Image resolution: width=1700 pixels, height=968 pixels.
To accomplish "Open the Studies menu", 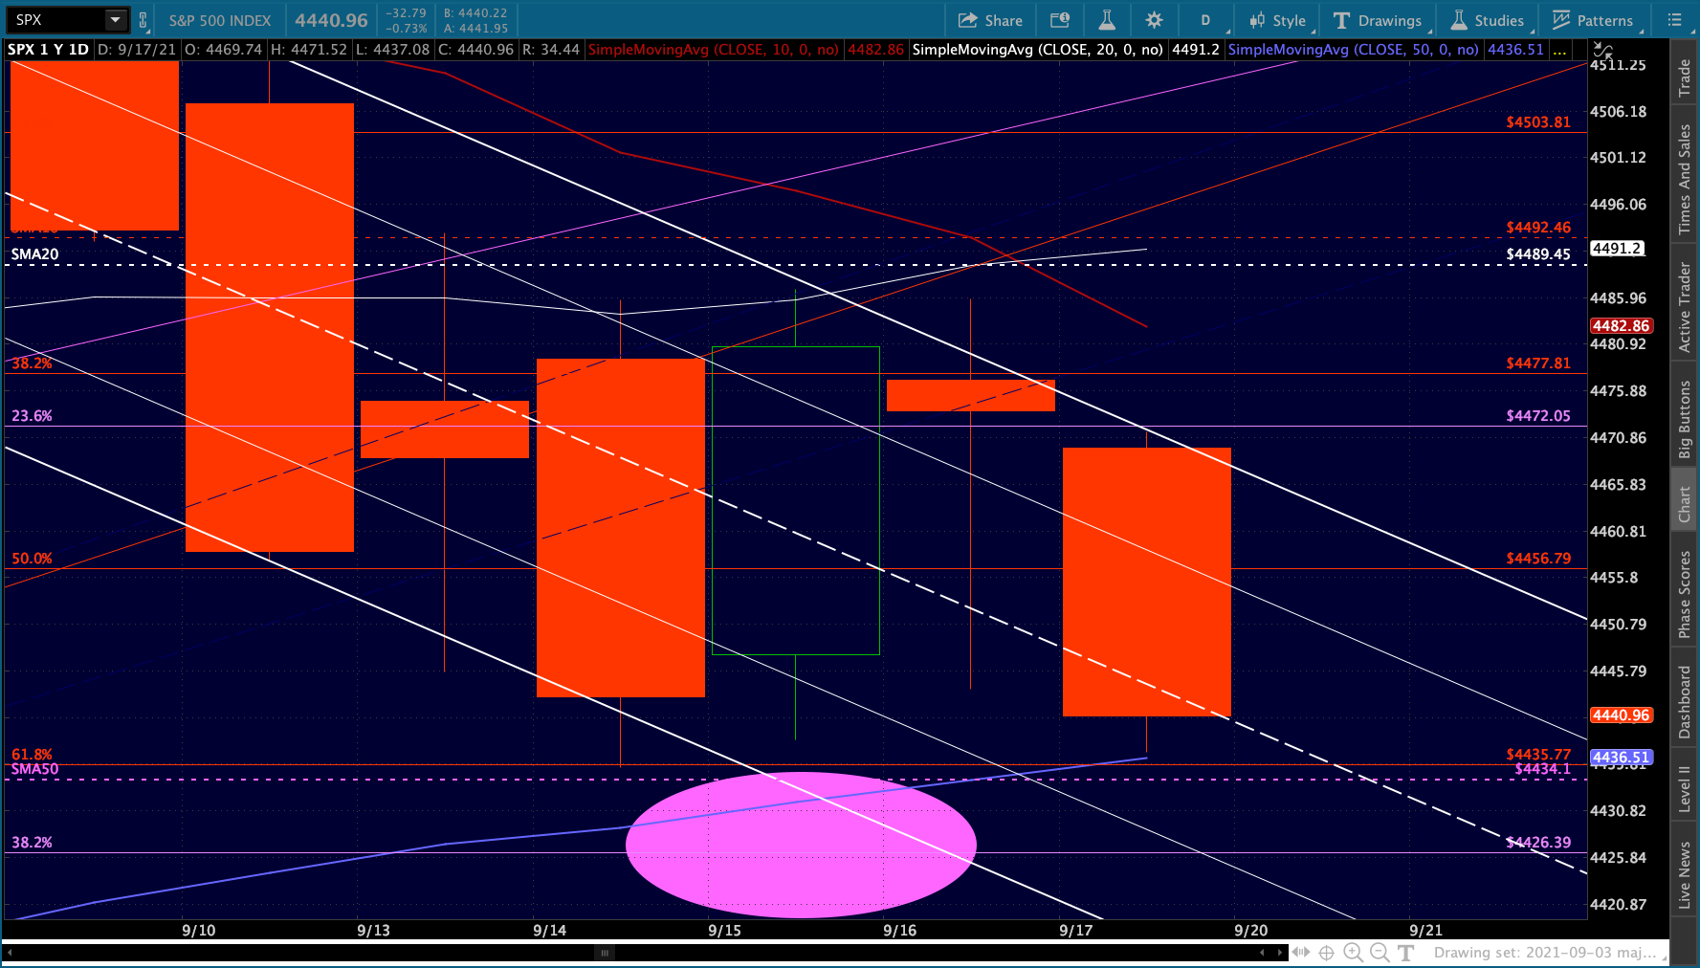I will pos(1488,20).
